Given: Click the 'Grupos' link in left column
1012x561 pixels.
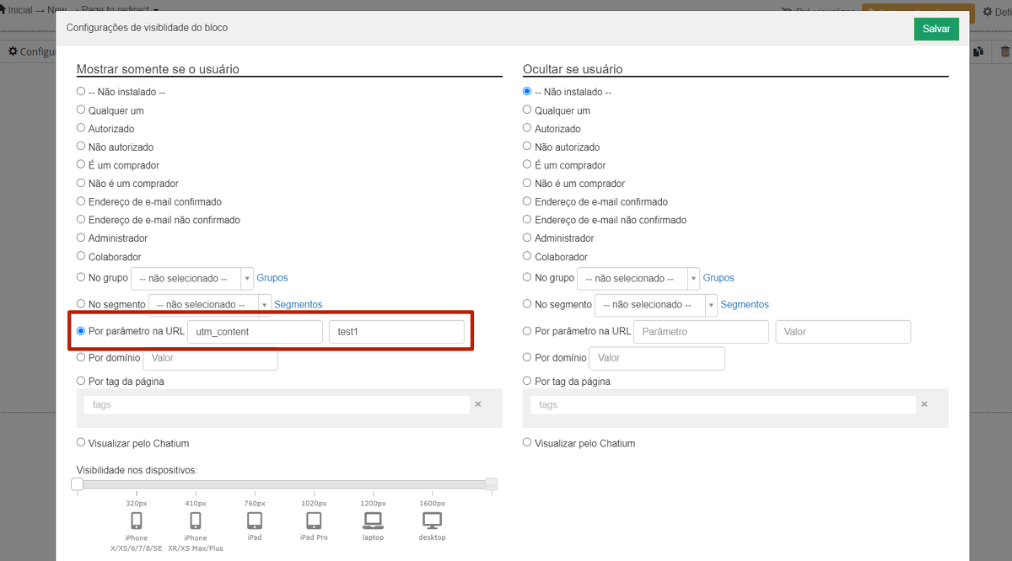Looking at the screenshot, I should click(272, 278).
